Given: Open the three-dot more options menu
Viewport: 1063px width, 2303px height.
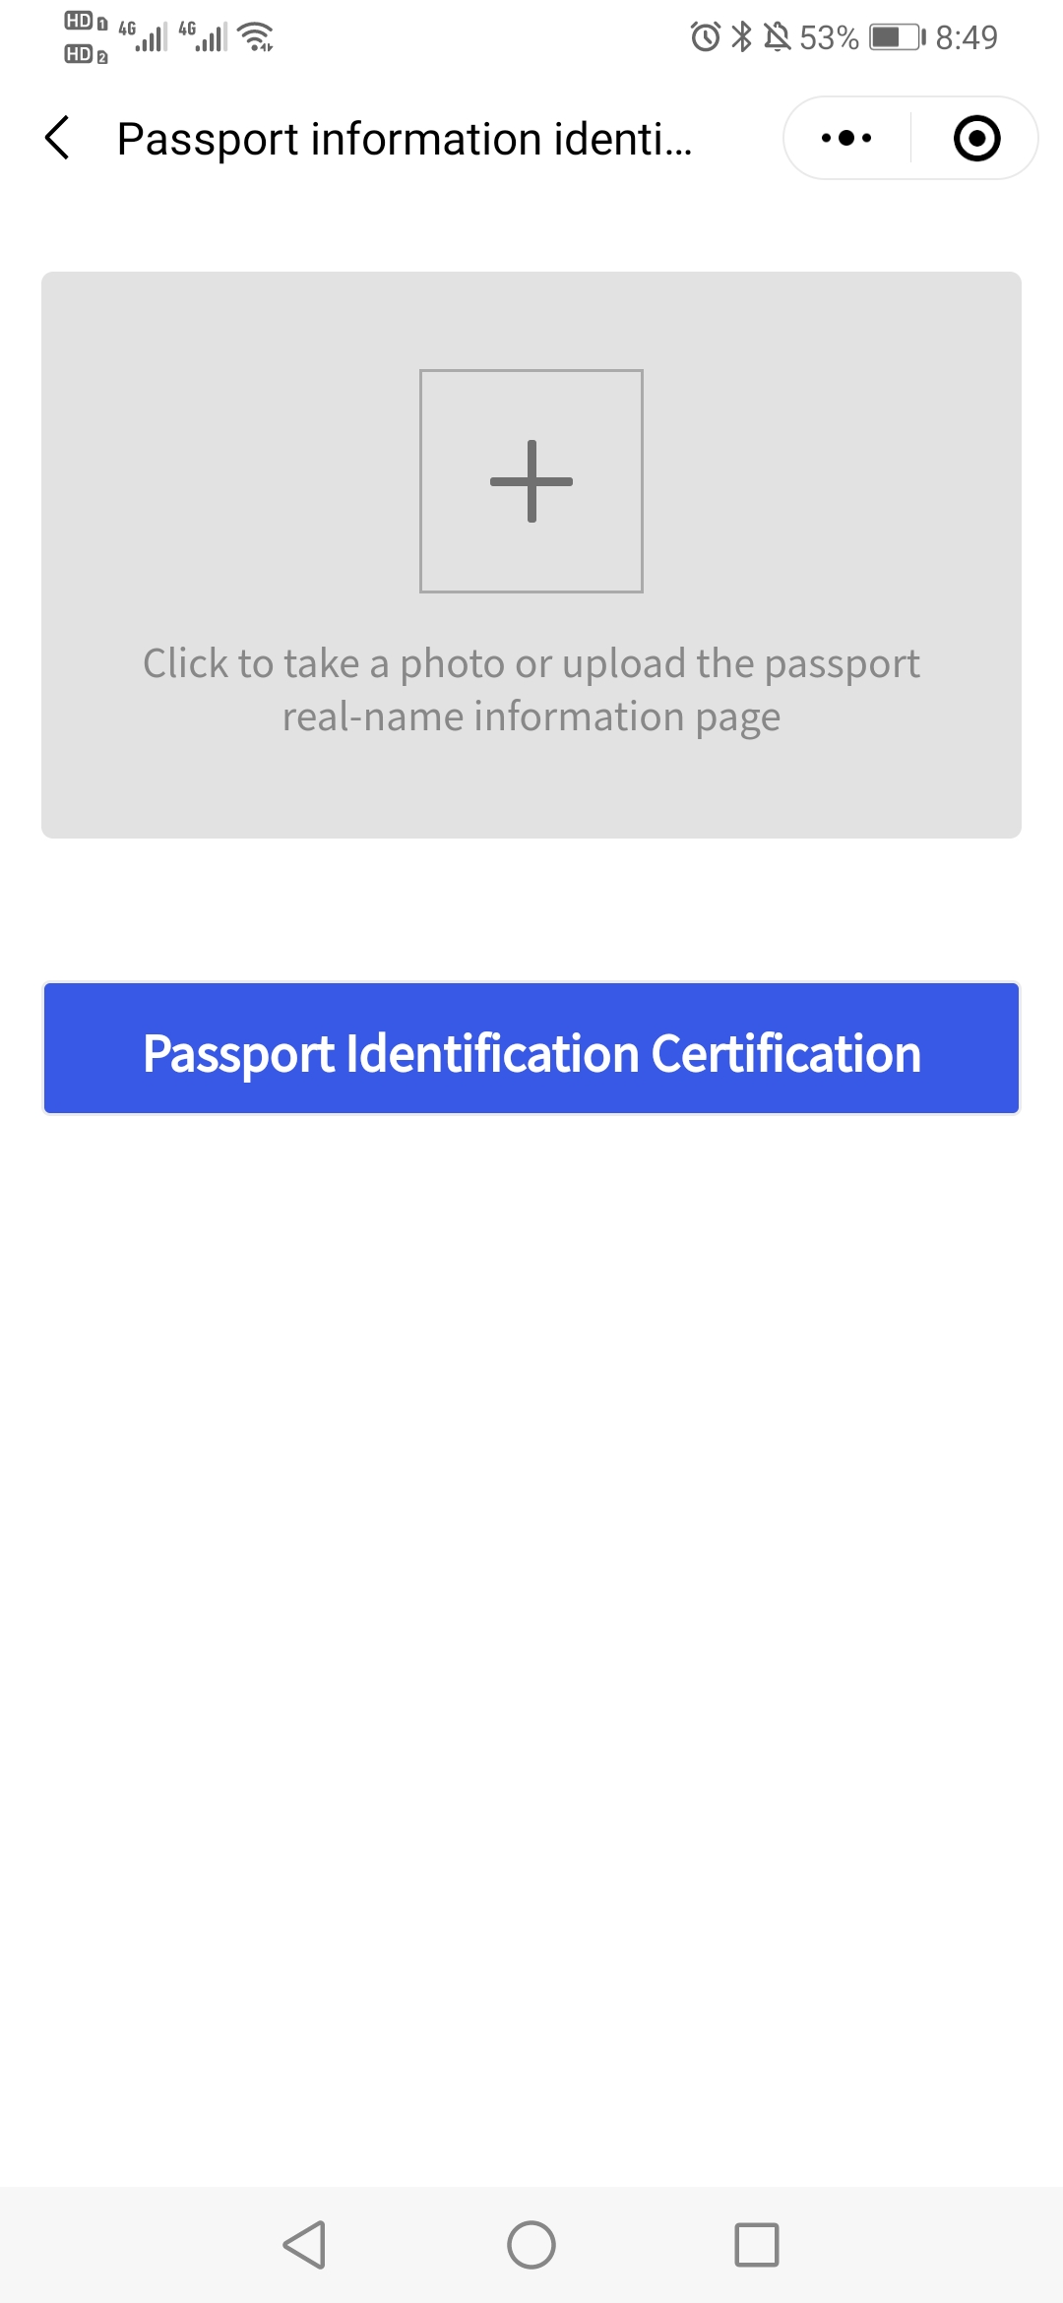Looking at the screenshot, I should pyautogui.click(x=846, y=138).
